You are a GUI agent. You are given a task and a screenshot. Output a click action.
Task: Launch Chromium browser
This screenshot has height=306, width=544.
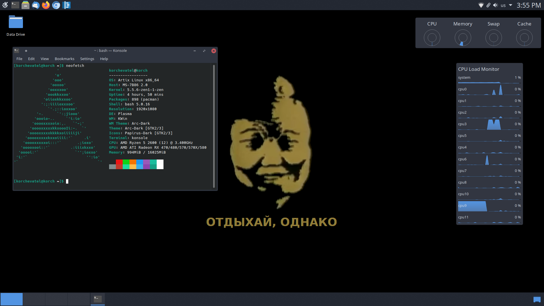[x=56, y=5]
